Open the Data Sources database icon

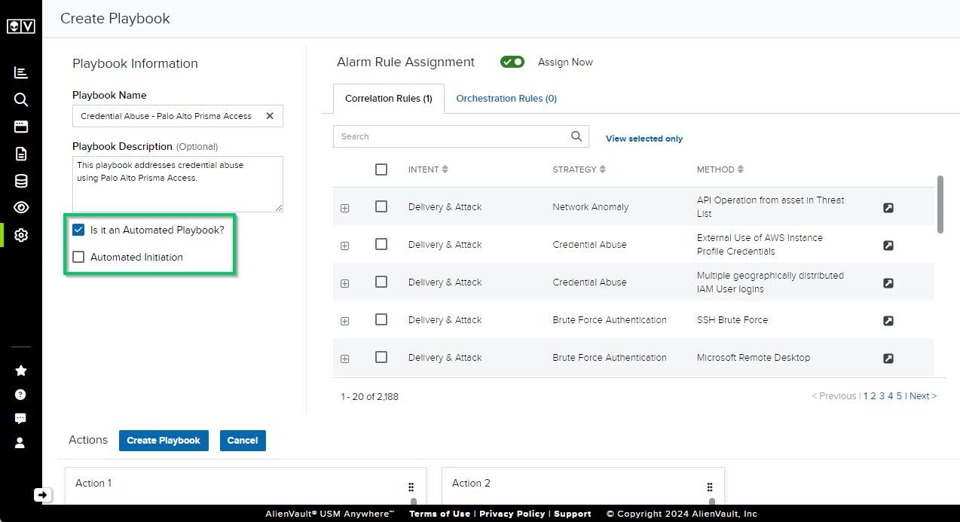pyautogui.click(x=21, y=181)
